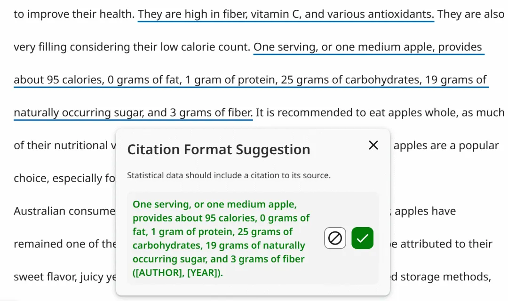Dismiss the citation suggestion with the slashed-circle icon
The width and height of the screenshot is (508, 301).
click(335, 238)
